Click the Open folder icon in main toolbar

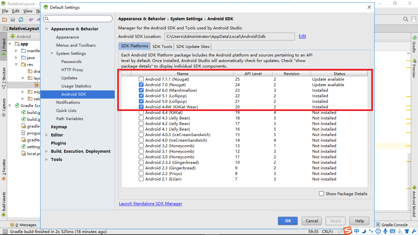click(x=5, y=20)
